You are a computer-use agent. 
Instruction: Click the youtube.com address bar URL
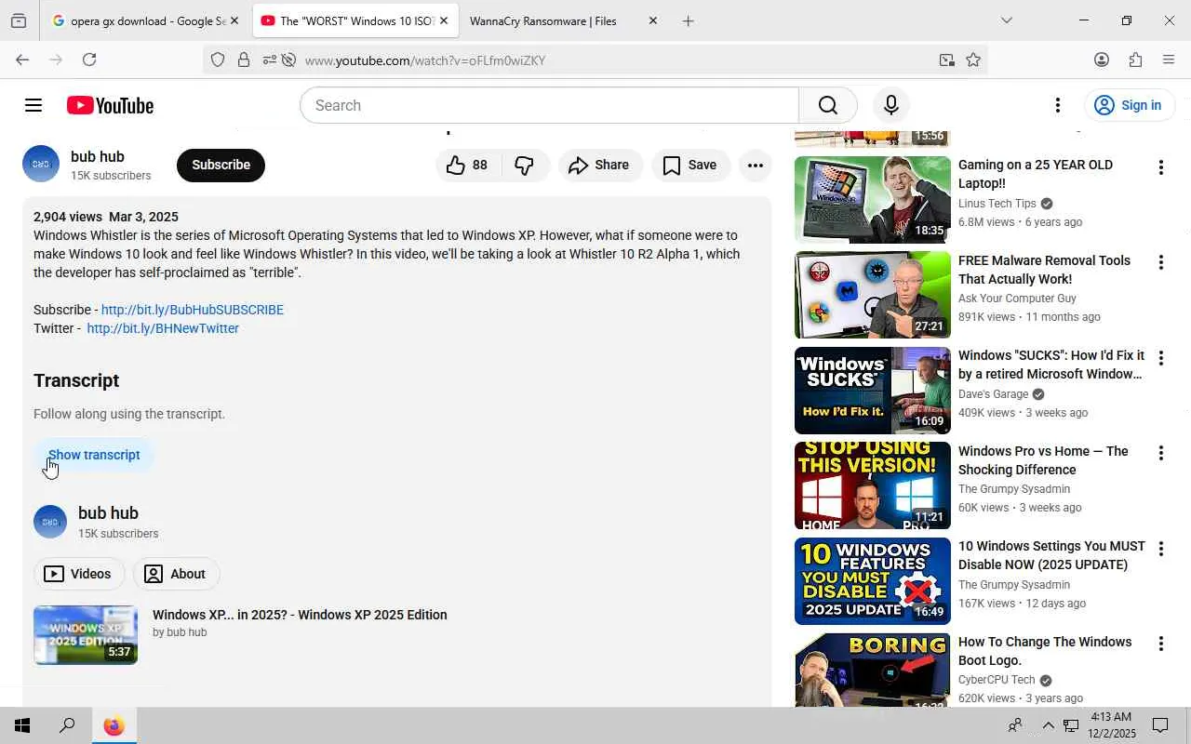pos(425,60)
